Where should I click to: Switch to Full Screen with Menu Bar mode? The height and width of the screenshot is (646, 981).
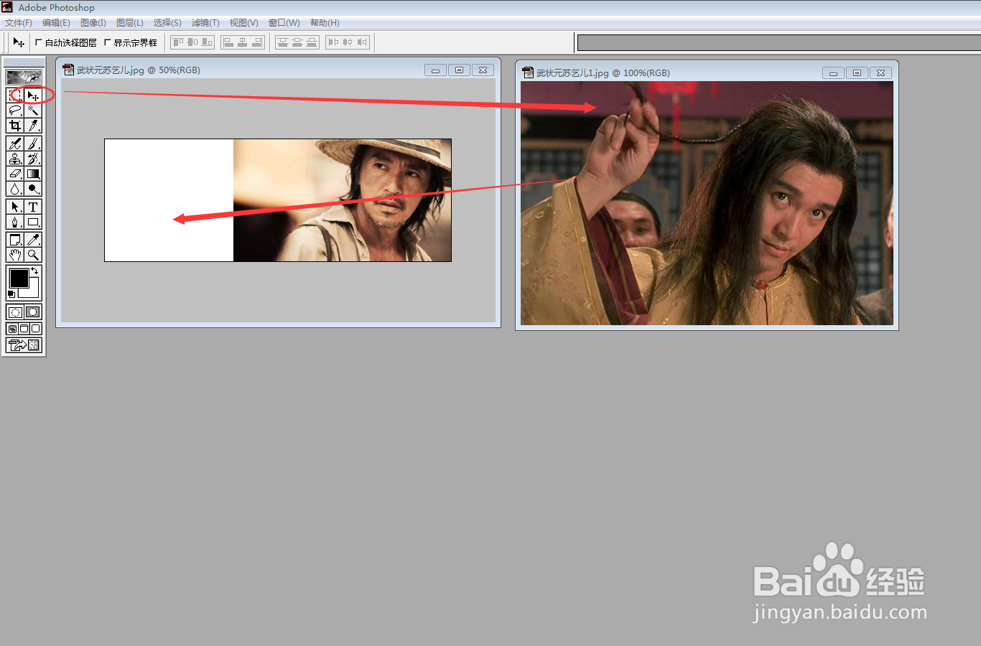tap(24, 329)
